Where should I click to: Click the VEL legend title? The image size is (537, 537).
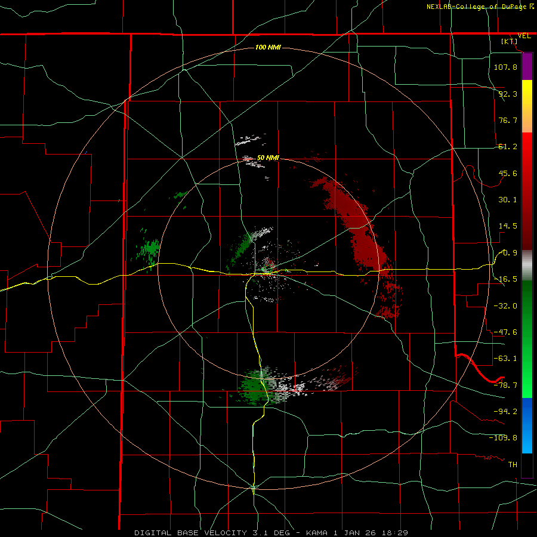click(x=524, y=36)
